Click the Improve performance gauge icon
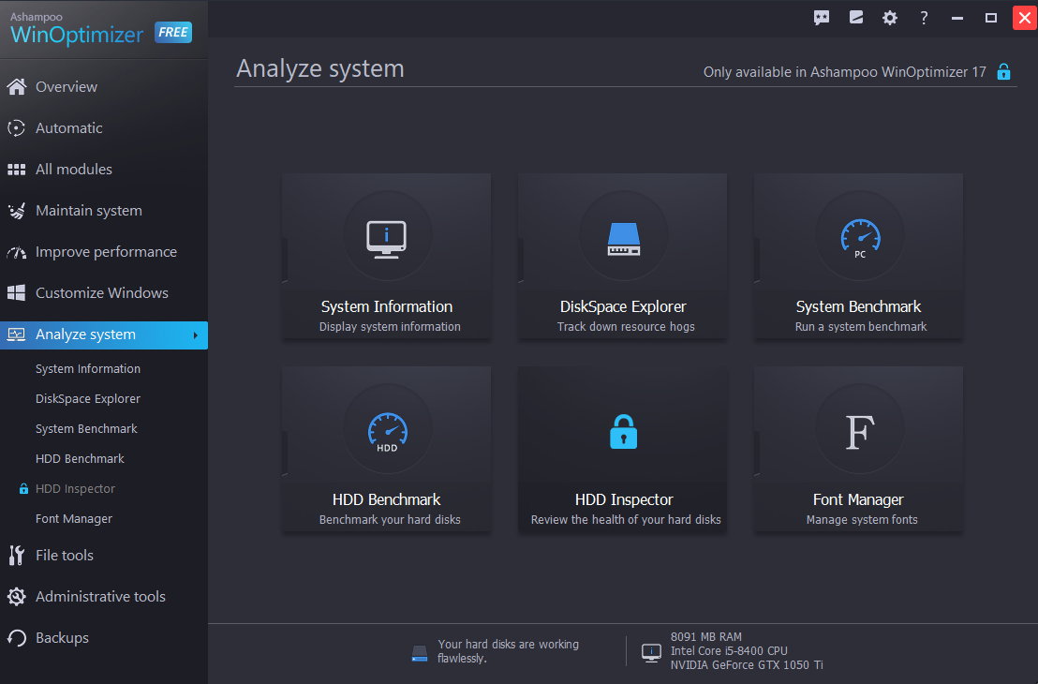 click(17, 252)
